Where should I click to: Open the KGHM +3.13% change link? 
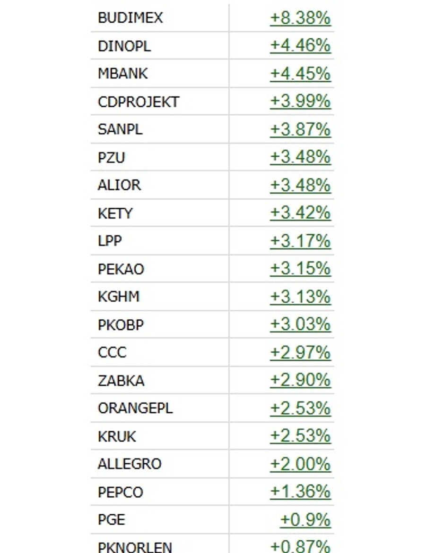(x=300, y=297)
